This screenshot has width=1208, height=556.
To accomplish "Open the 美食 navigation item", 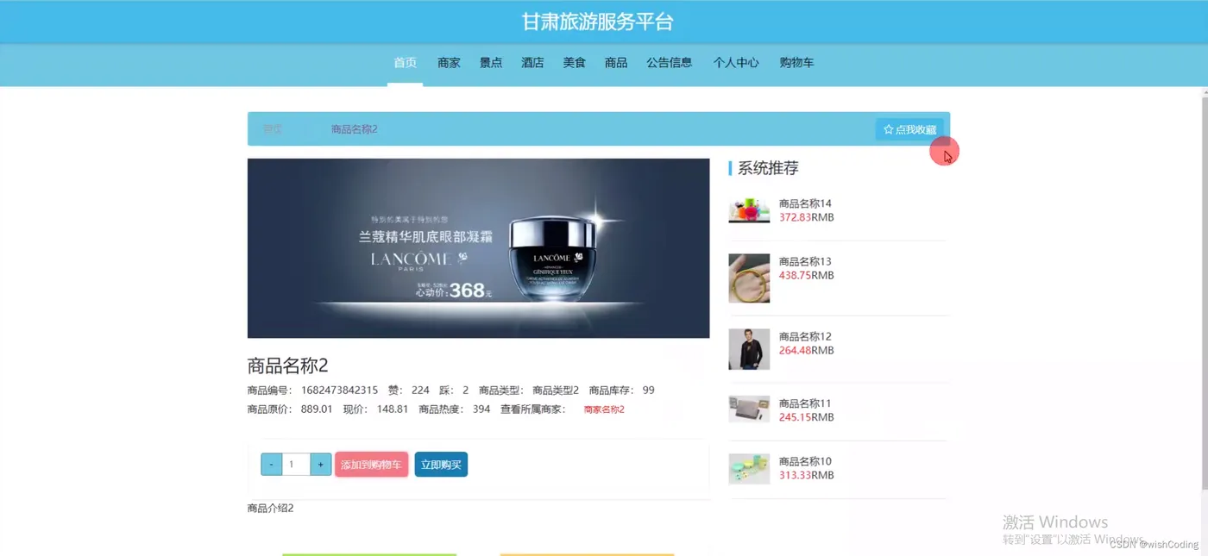I will coord(575,63).
